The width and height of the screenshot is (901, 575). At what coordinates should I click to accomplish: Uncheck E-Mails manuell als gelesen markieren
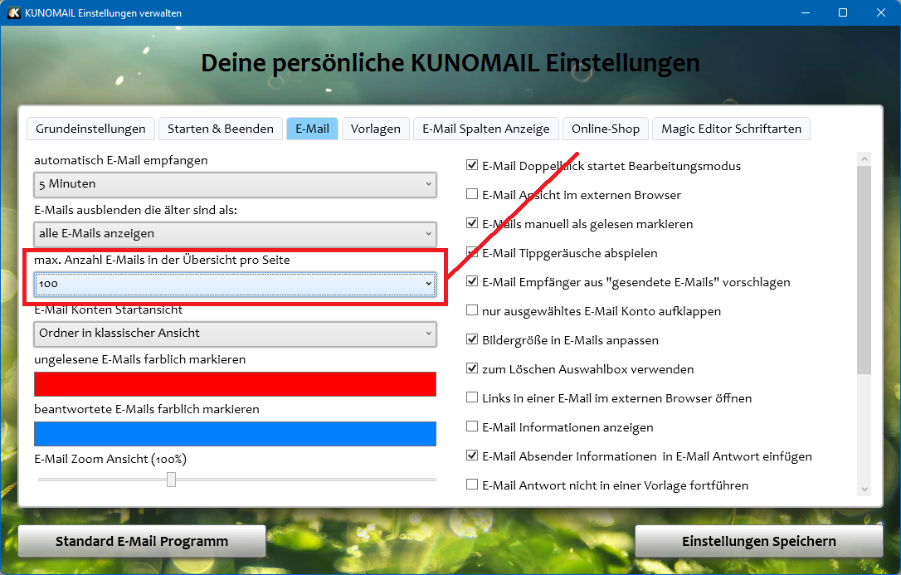point(472,223)
